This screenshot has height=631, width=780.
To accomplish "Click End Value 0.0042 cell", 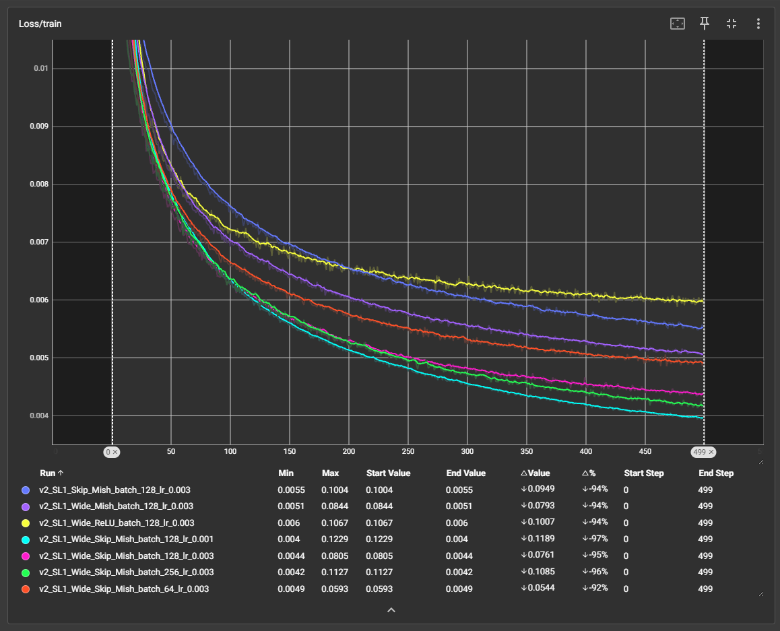I will [x=459, y=572].
